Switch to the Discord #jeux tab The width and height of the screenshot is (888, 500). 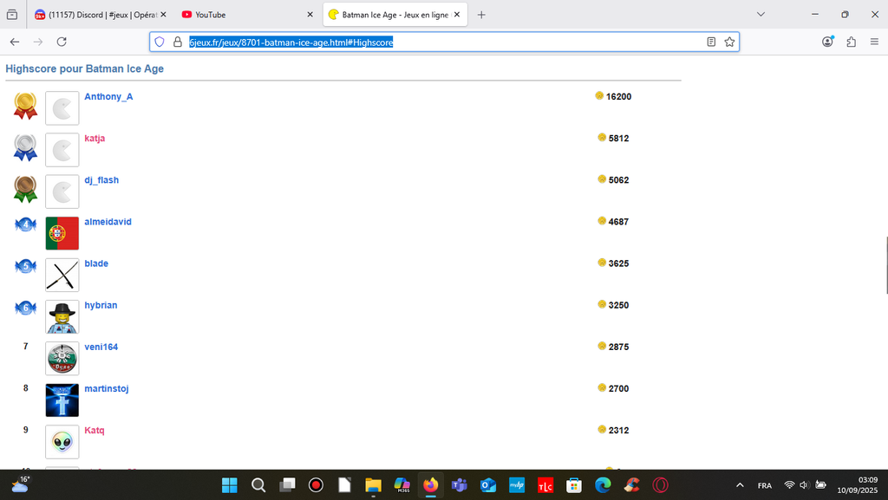tap(95, 15)
